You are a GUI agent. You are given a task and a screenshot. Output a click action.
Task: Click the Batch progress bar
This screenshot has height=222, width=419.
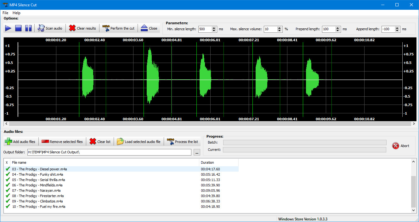point(305,142)
